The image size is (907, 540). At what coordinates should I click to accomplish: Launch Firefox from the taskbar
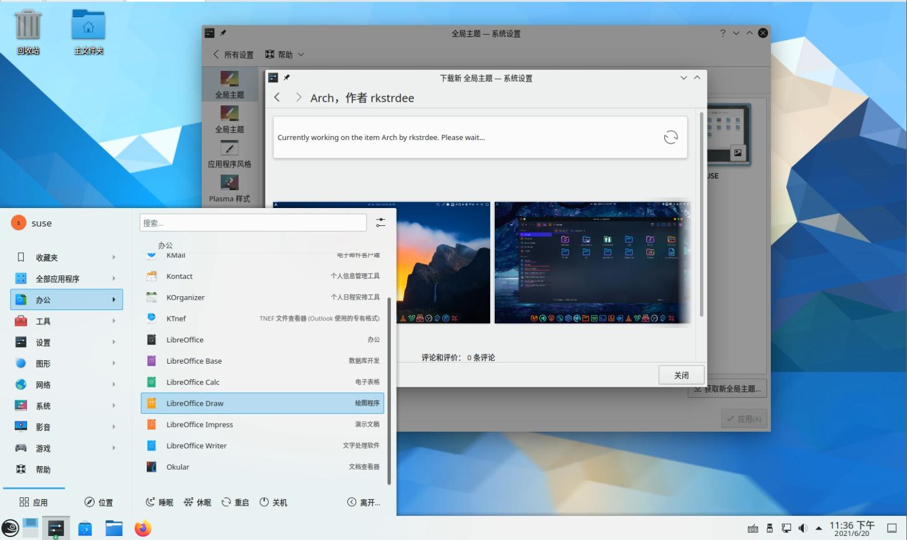click(x=143, y=528)
